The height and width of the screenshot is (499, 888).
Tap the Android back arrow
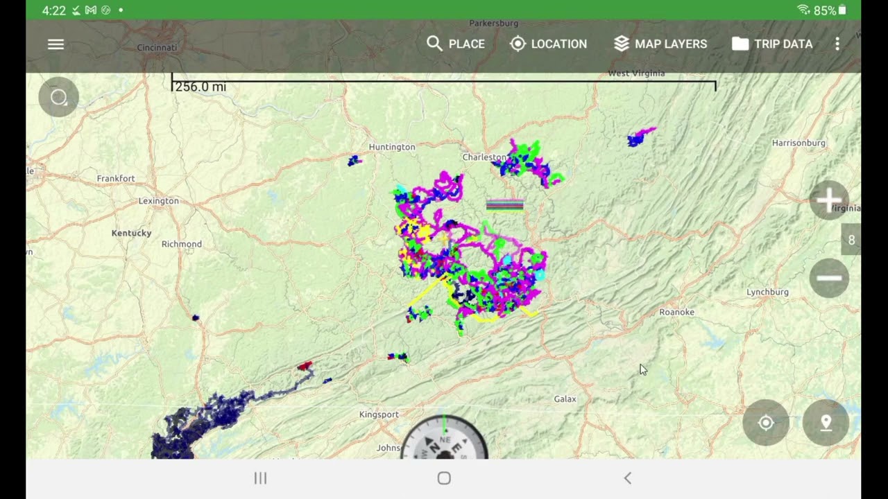(627, 478)
